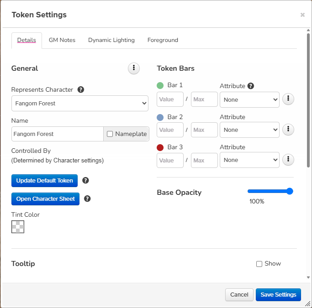
Task: Open the Represents Character dropdown
Action: [x=80, y=103]
